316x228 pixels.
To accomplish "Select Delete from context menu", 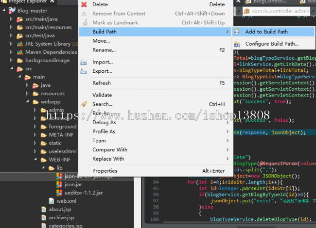I will (x=155, y=4).
